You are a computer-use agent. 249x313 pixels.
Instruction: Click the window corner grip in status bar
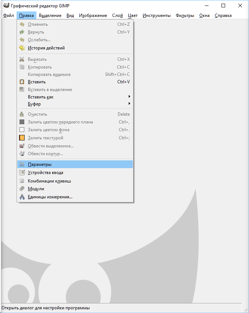coord(246,310)
